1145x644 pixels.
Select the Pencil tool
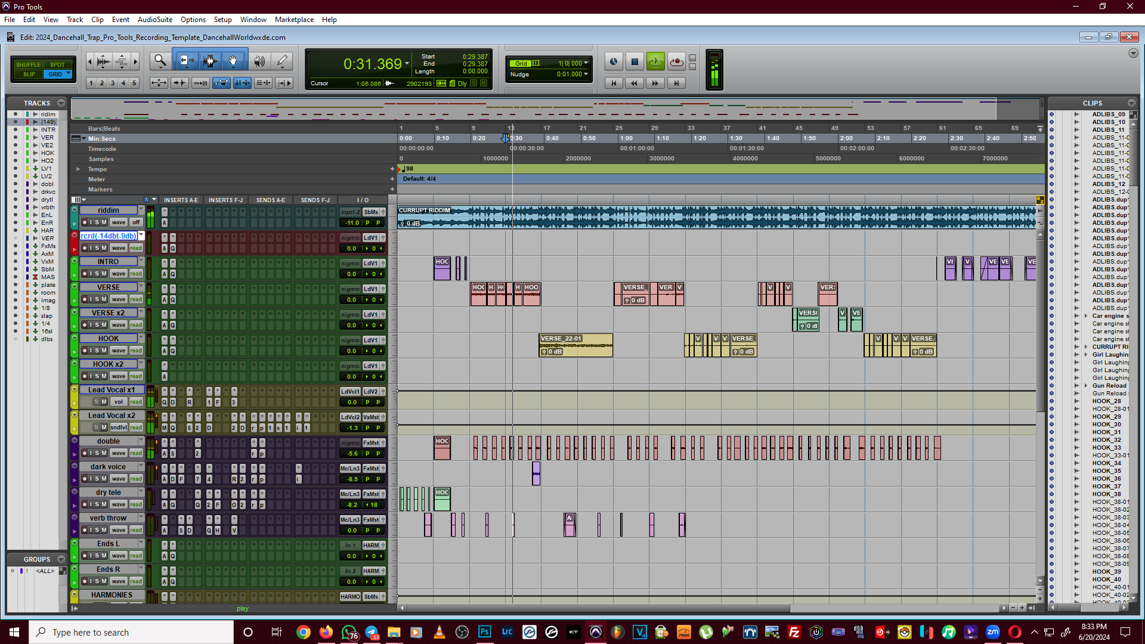[x=282, y=61]
